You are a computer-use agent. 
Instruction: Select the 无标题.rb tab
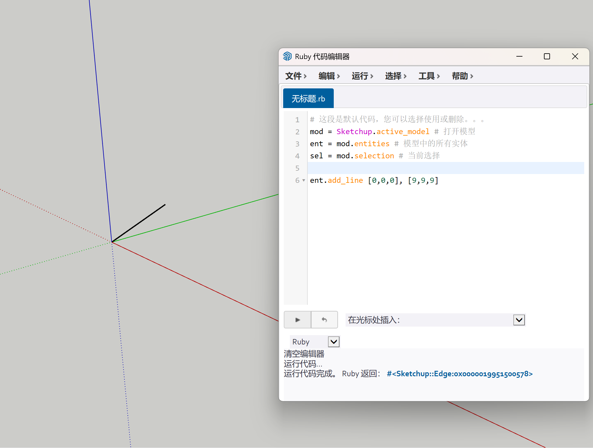pos(308,98)
